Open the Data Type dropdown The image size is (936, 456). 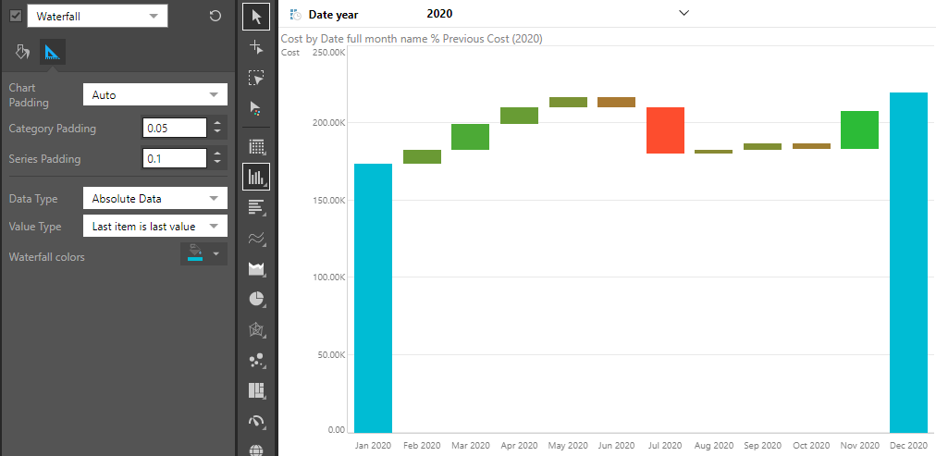[x=154, y=198]
